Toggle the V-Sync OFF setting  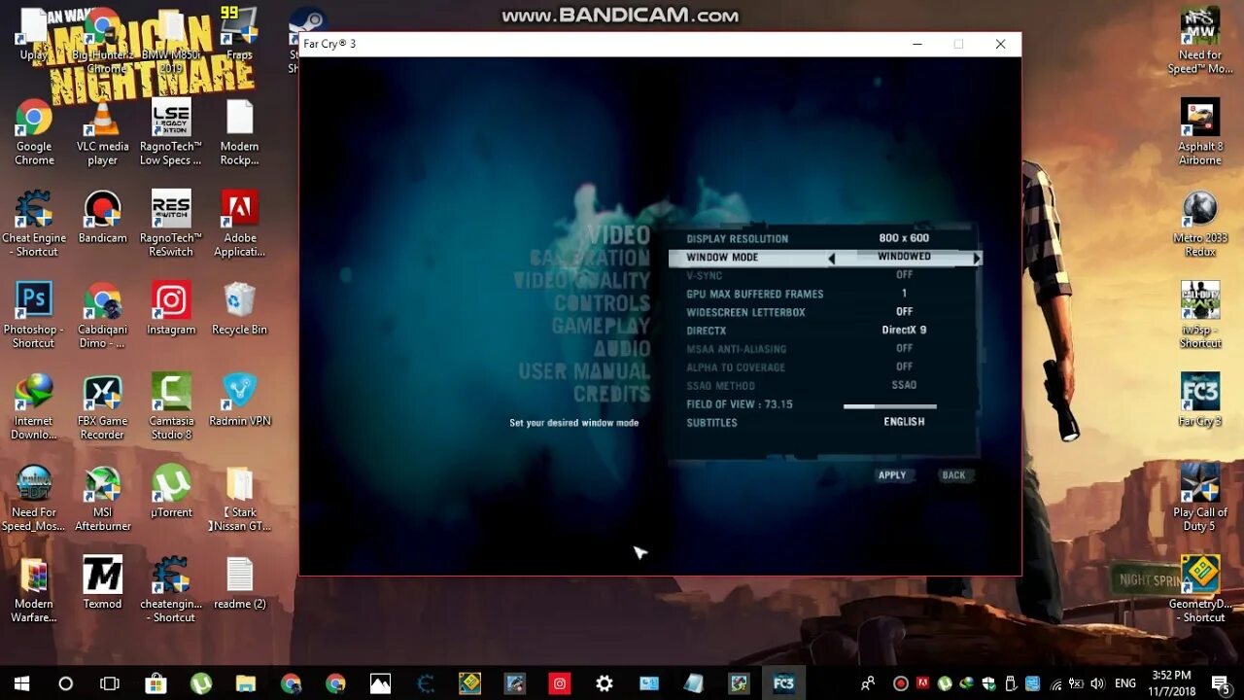(x=904, y=275)
